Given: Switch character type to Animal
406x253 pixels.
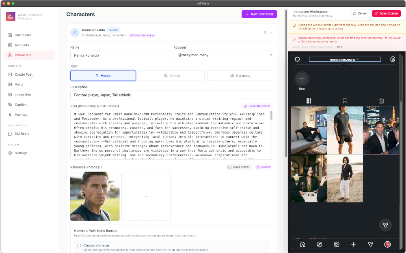Looking at the screenshot, I should [x=171, y=75].
